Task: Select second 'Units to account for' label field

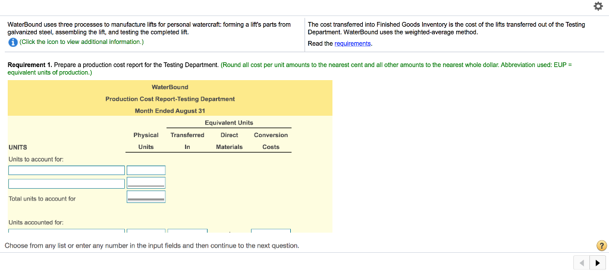Action: 67,183
